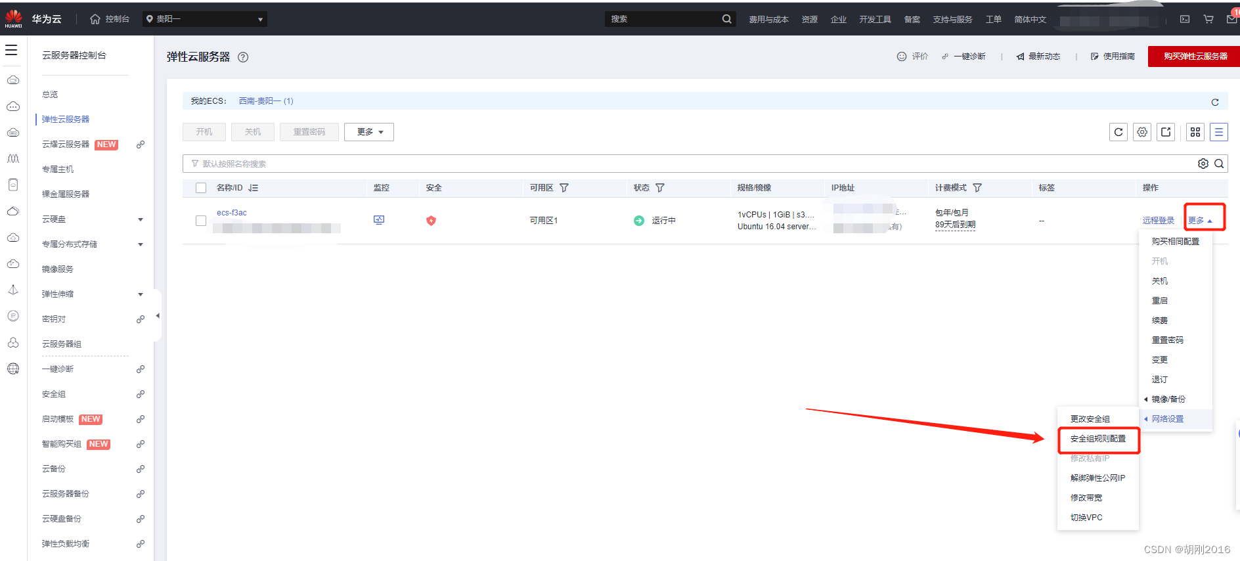Open link icon beside 安全组
This screenshot has width=1240, height=561.
click(141, 394)
